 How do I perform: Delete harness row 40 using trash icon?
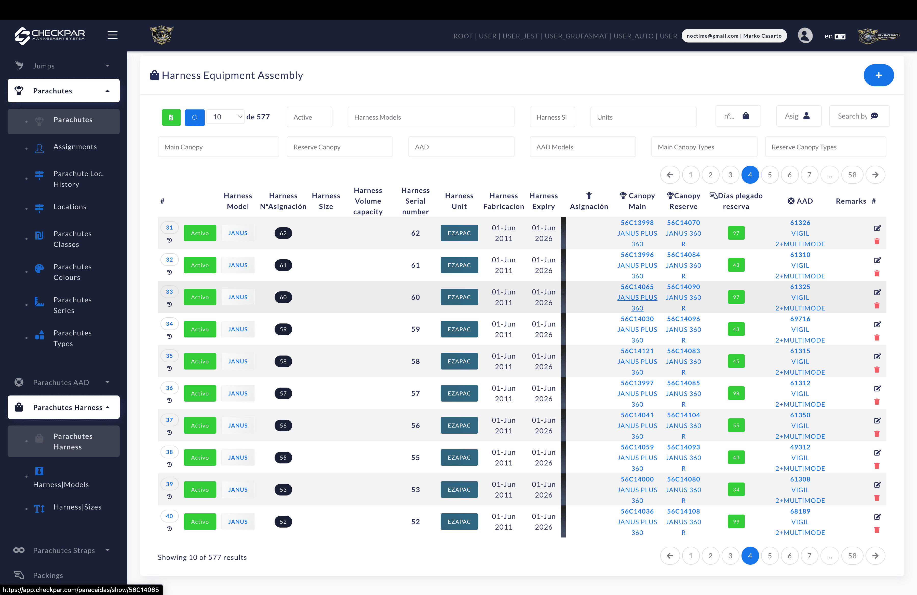coord(877,530)
